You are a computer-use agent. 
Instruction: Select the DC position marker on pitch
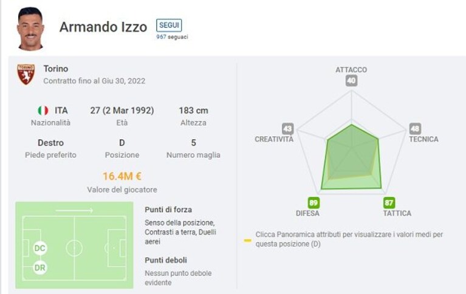[x=40, y=248]
